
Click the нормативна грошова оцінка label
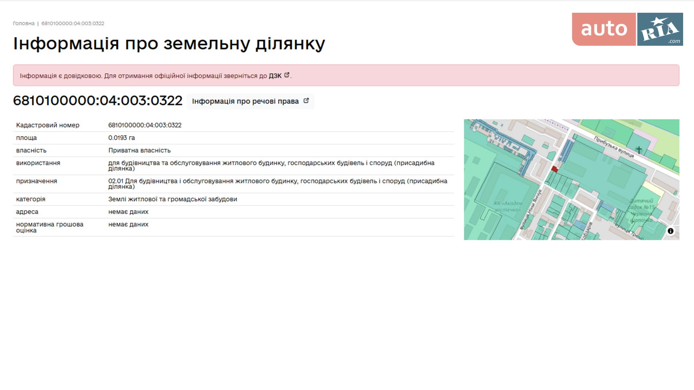[50, 227]
